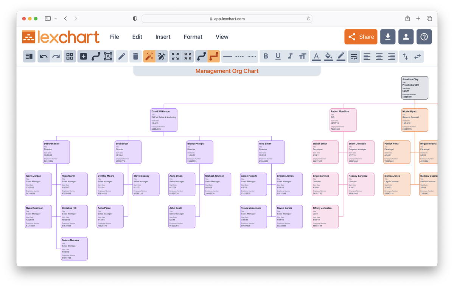Undo the last action
The width and height of the screenshot is (454, 288).
[x=44, y=56]
